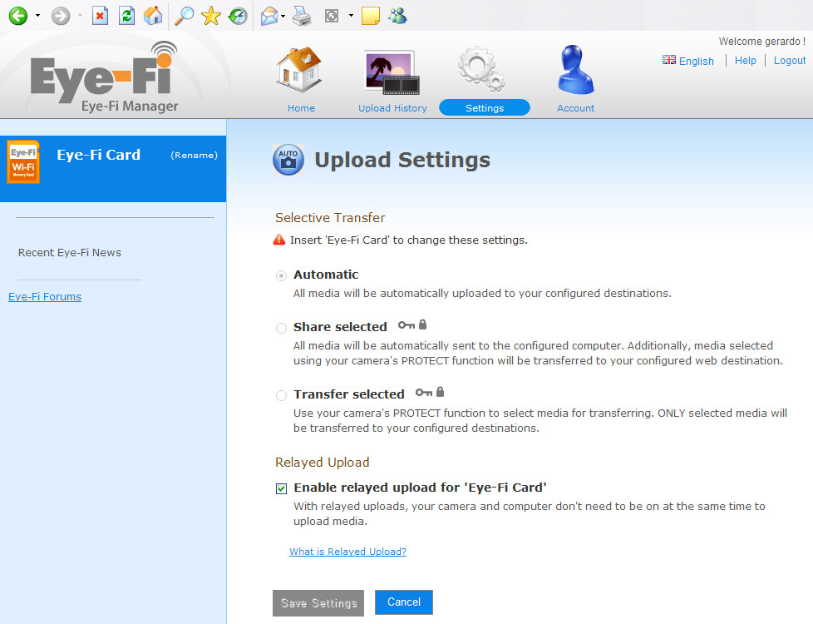Open the Forward button history dropdown arrow
This screenshot has width=813, height=624.
pos(80,16)
